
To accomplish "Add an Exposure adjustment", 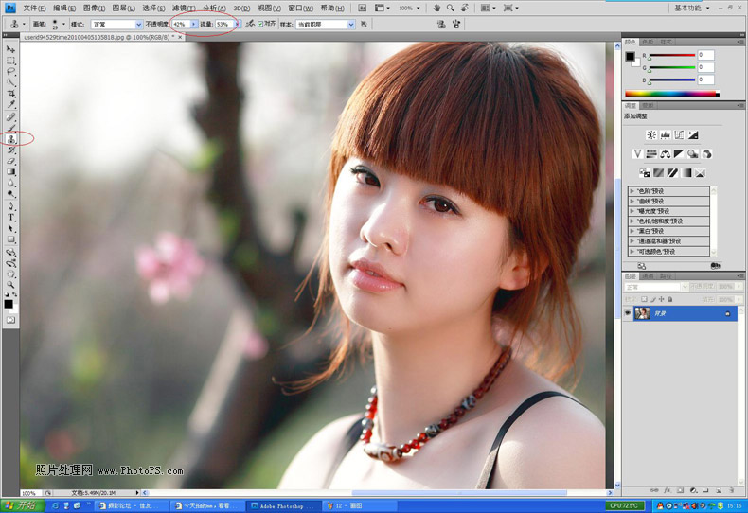I will [x=693, y=135].
